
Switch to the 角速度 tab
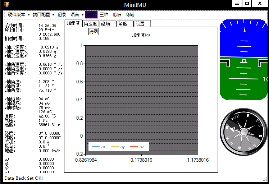(x=90, y=24)
